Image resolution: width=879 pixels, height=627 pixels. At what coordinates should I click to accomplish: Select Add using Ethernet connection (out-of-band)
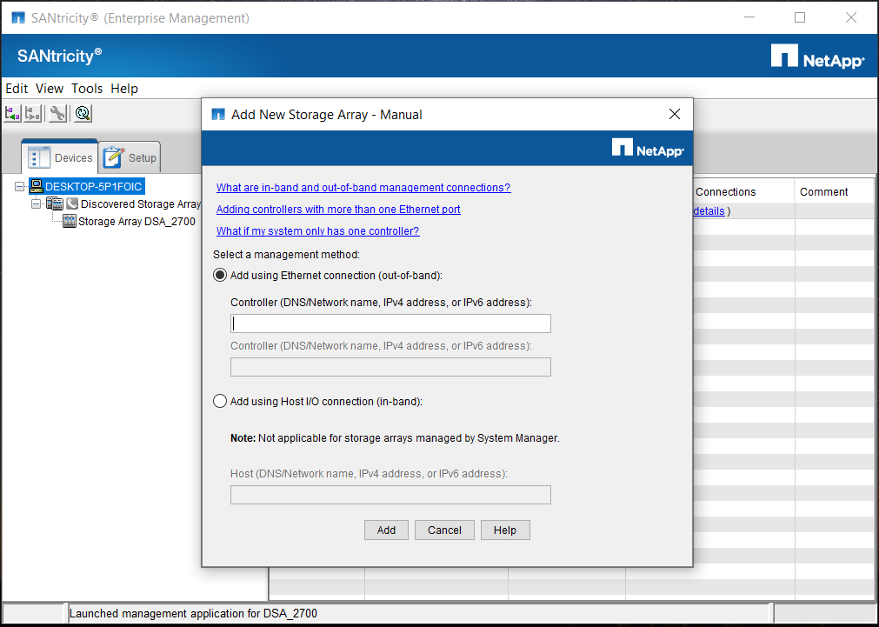click(x=220, y=276)
